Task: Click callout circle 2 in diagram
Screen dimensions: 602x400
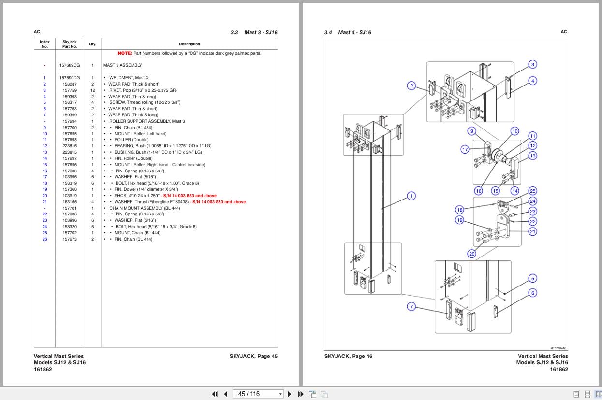Action: coord(411,86)
